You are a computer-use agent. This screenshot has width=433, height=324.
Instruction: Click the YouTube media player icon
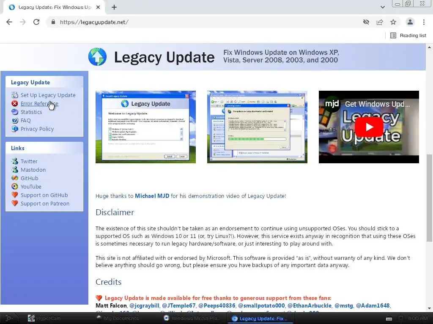(x=15, y=186)
